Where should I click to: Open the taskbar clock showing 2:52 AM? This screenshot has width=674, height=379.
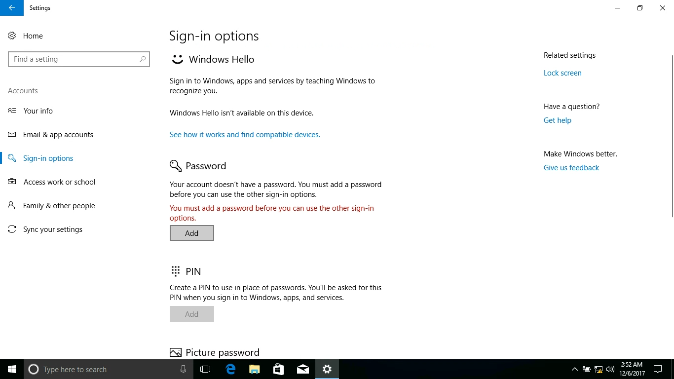click(632, 369)
